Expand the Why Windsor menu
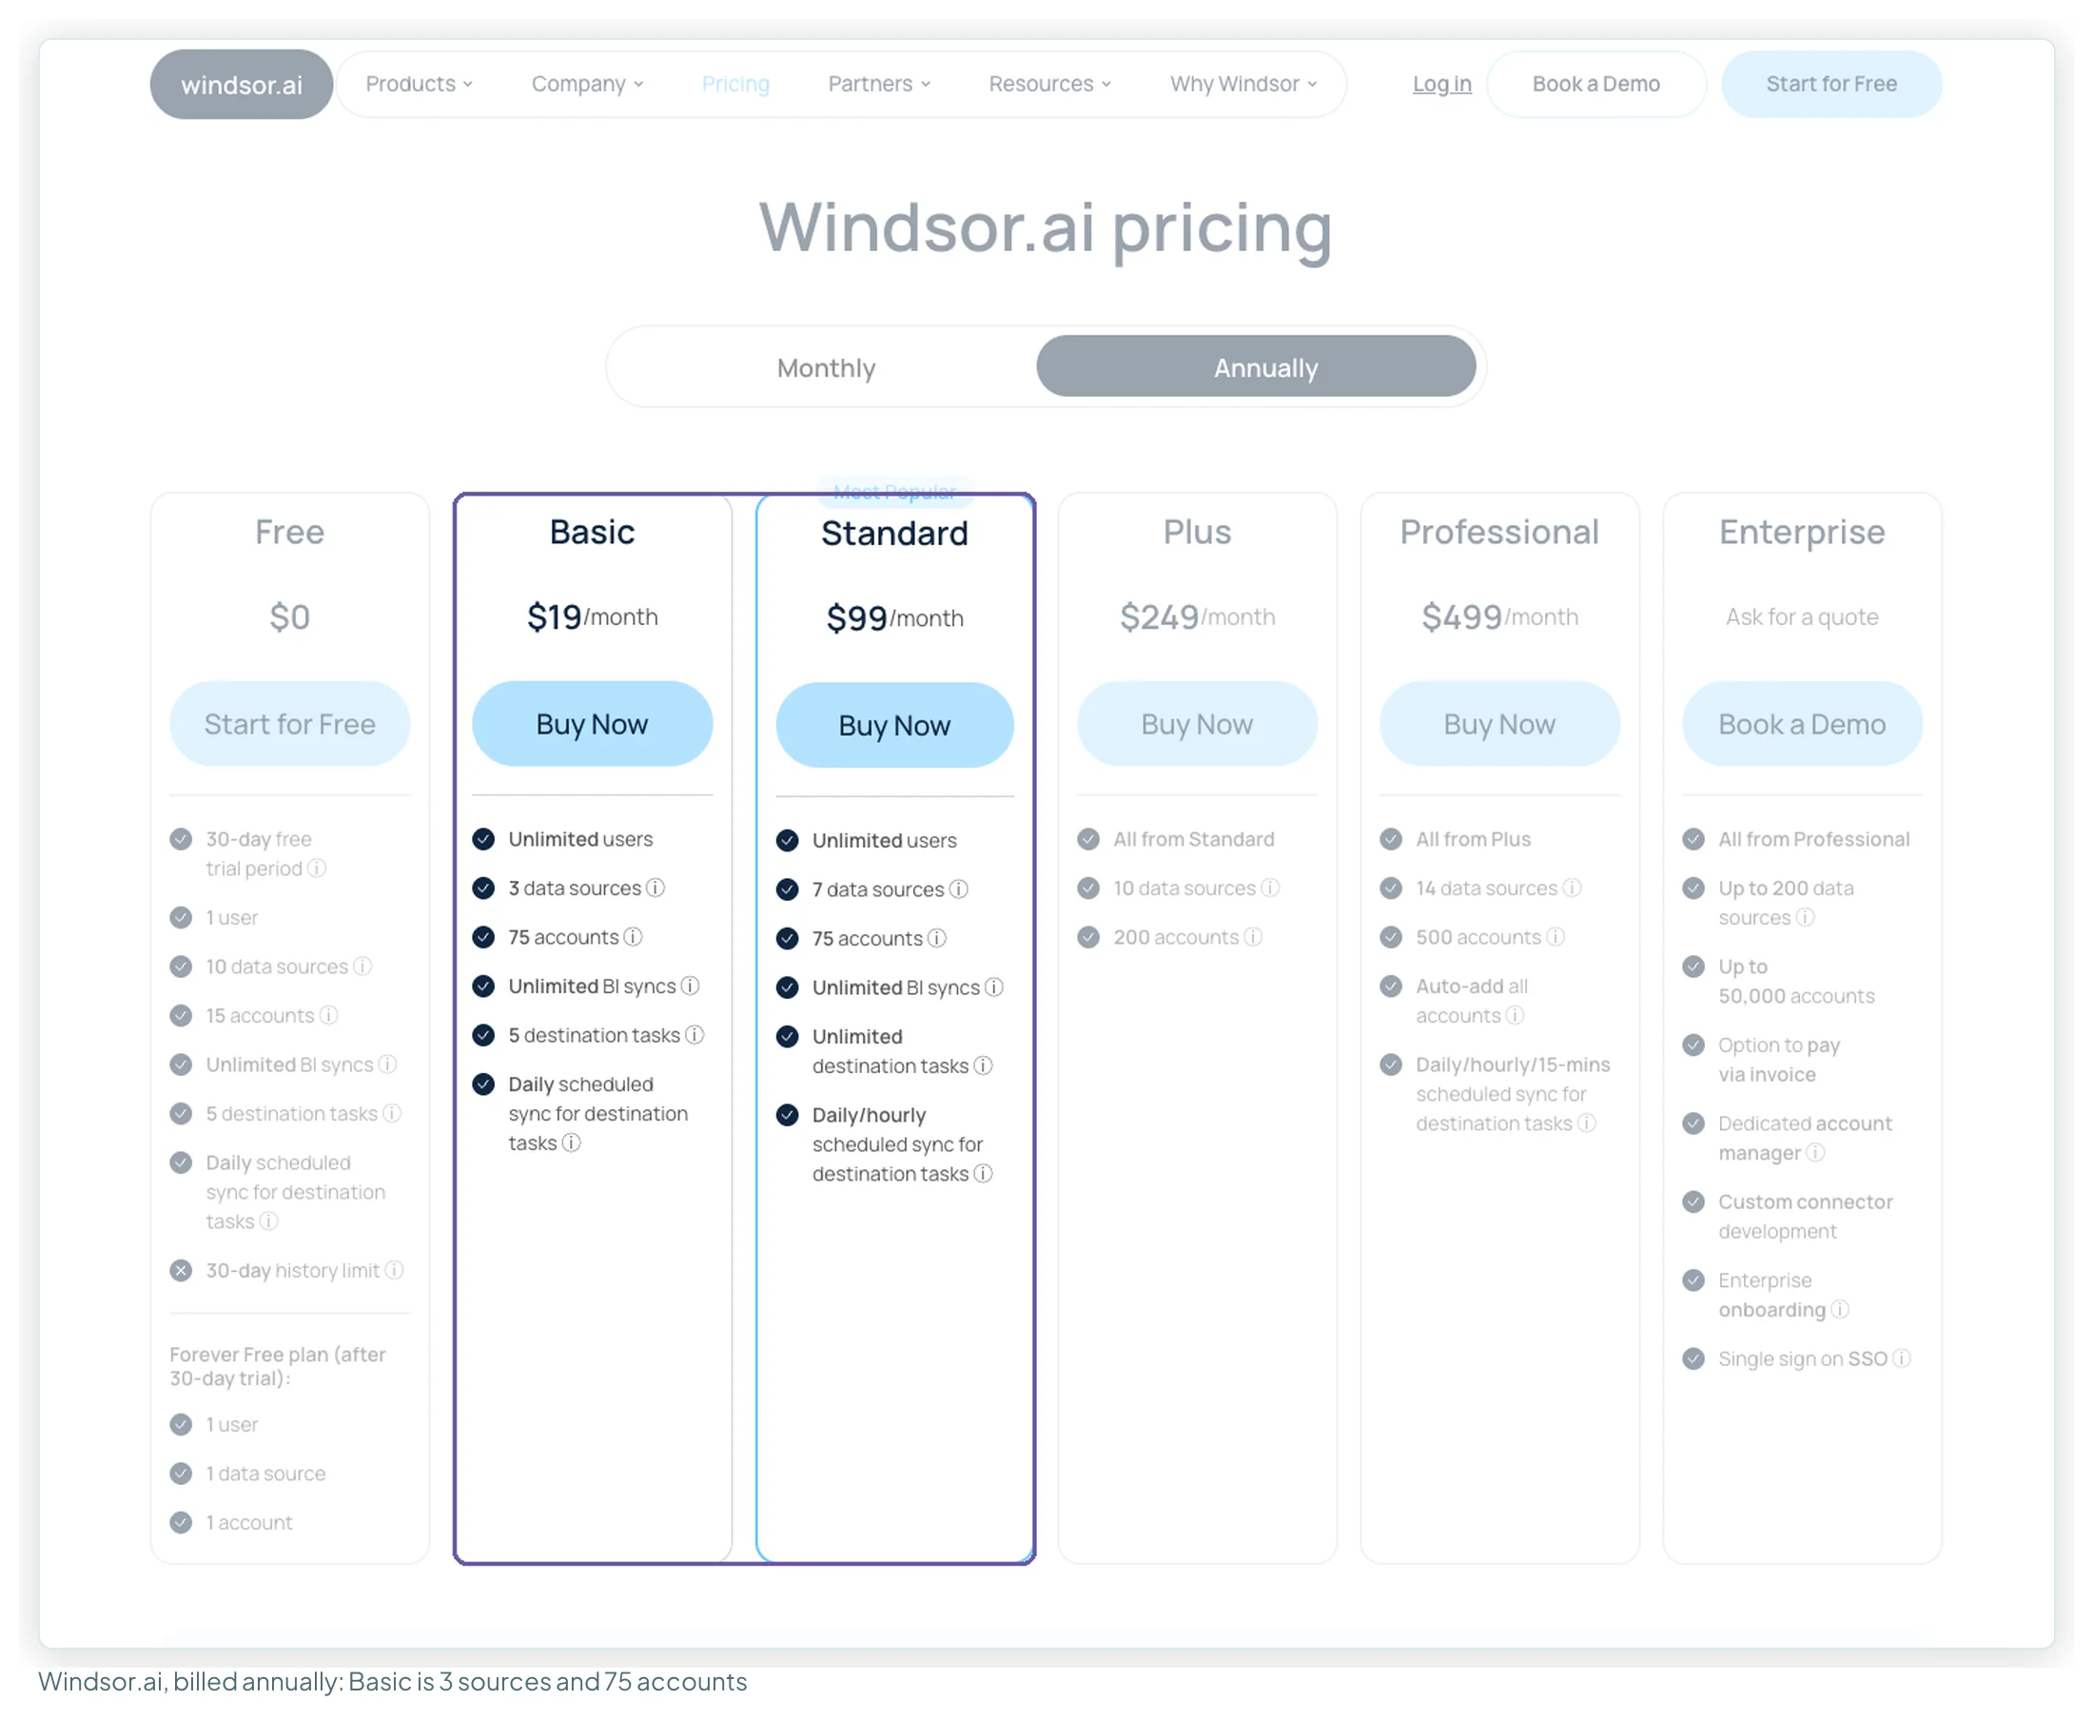This screenshot has width=2093, height=1719. click(1243, 84)
